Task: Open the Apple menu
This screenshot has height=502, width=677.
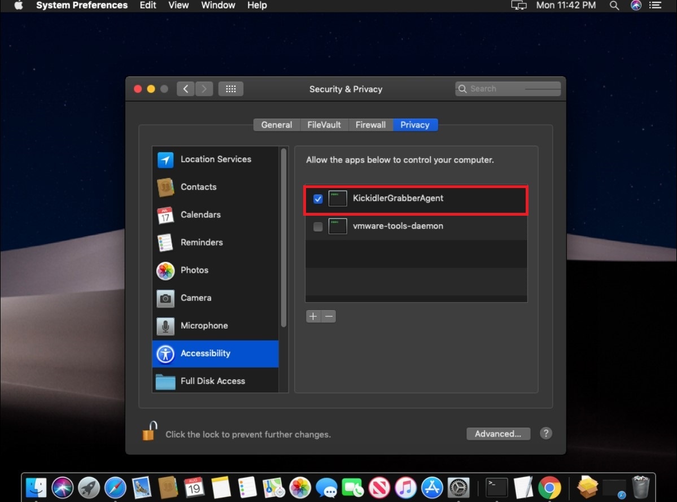Action: (x=18, y=5)
